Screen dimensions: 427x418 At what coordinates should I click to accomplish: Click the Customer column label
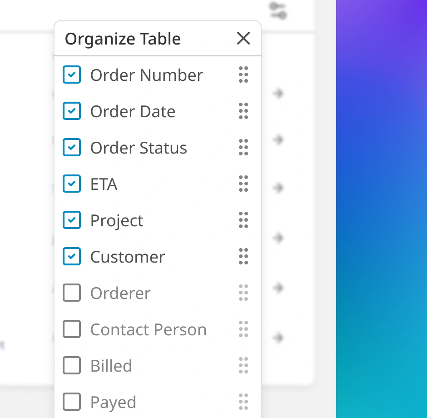[x=127, y=257]
